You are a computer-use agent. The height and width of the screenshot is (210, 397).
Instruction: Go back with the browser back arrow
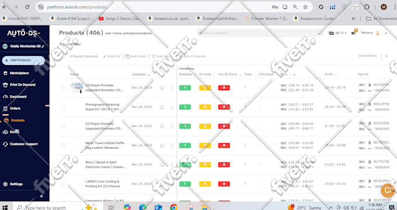4,7
